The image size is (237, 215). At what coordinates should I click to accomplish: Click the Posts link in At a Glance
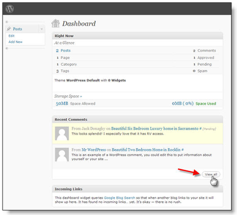66,50
